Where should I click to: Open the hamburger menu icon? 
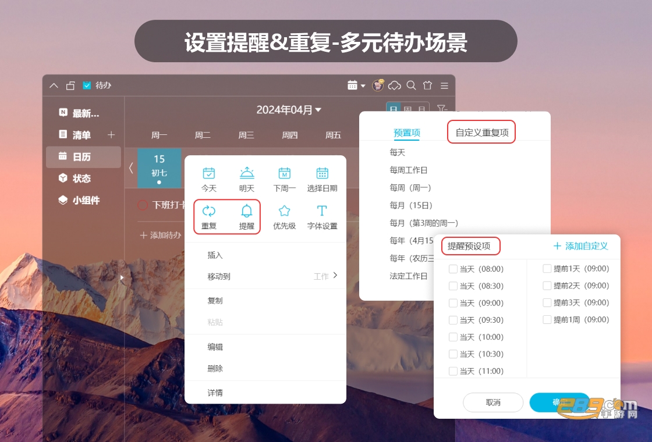tap(445, 85)
